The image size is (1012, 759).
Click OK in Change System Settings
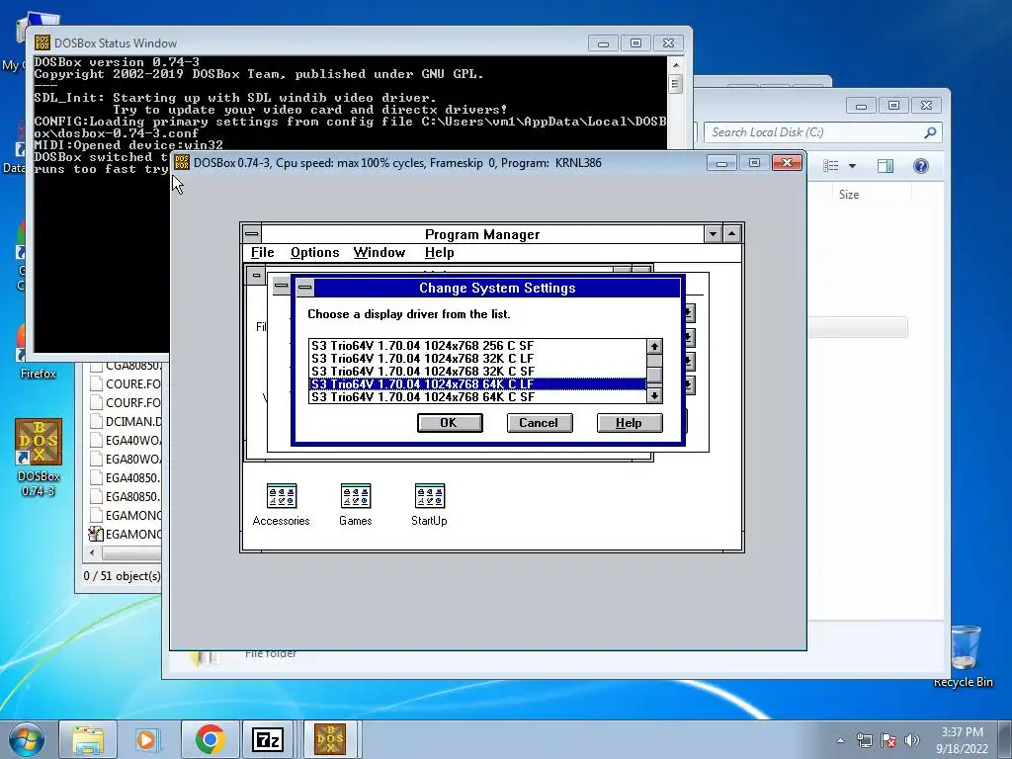point(450,423)
